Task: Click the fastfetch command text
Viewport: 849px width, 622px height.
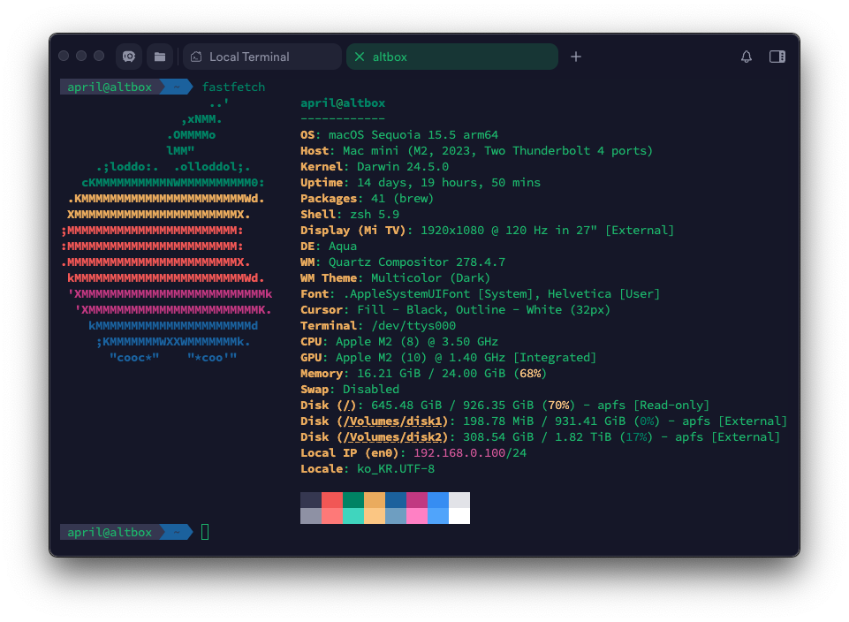Action: (233, 87)
